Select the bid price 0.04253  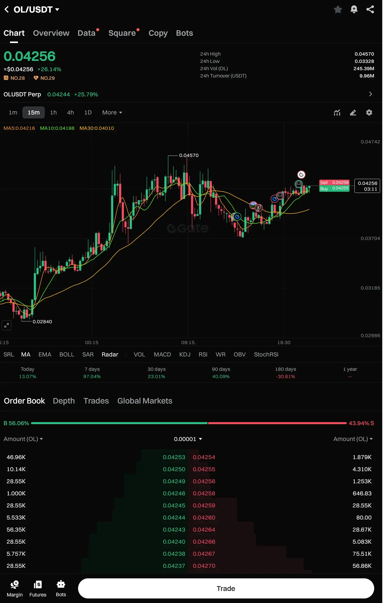coord(174,457)
